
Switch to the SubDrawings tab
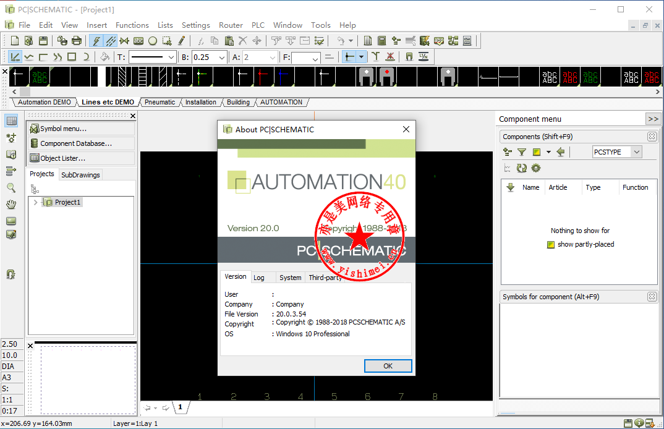80,175
